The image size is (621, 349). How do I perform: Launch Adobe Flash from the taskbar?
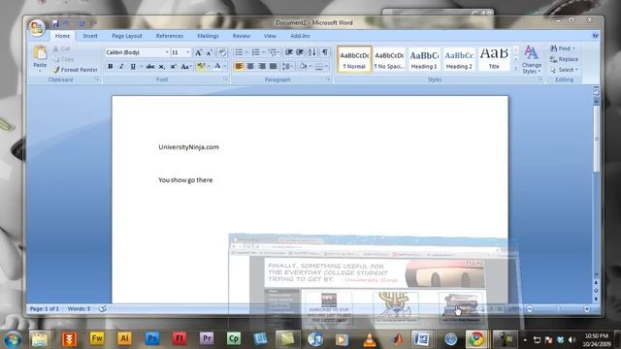click(179, 339)
